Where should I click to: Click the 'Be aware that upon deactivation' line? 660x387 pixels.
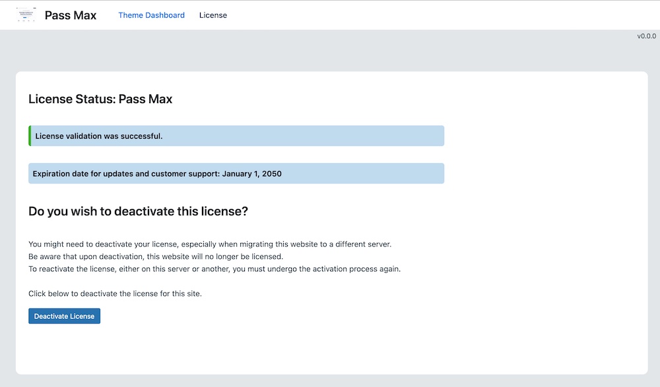(156, 256)
